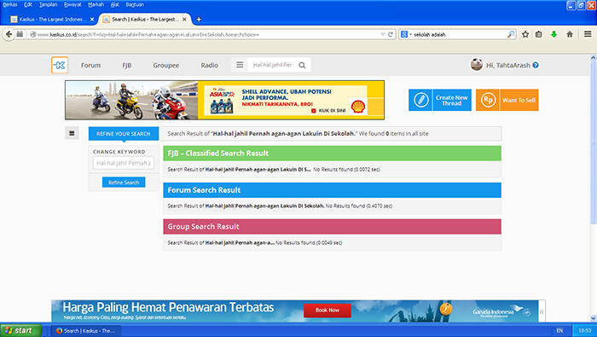The width and height of the screenshot is (597, 337).
Task: Go to Groupee page
Action: [x=166, y=66]
